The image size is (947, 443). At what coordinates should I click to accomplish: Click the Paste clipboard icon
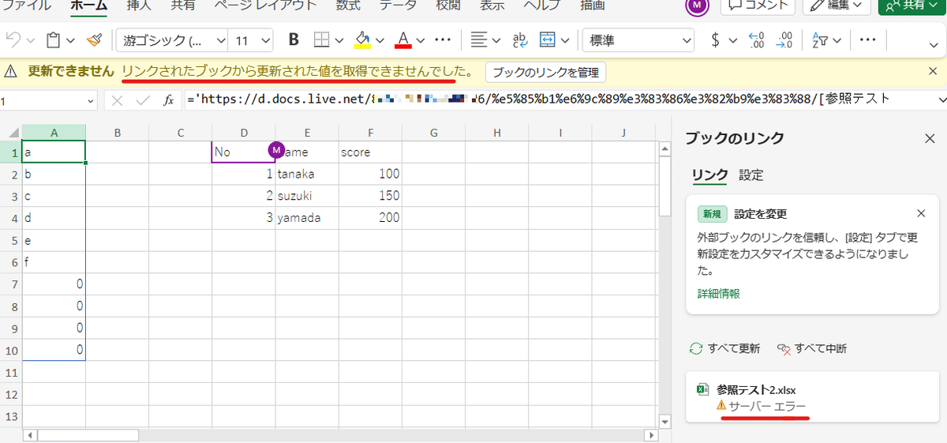click(x=54, y=39)
